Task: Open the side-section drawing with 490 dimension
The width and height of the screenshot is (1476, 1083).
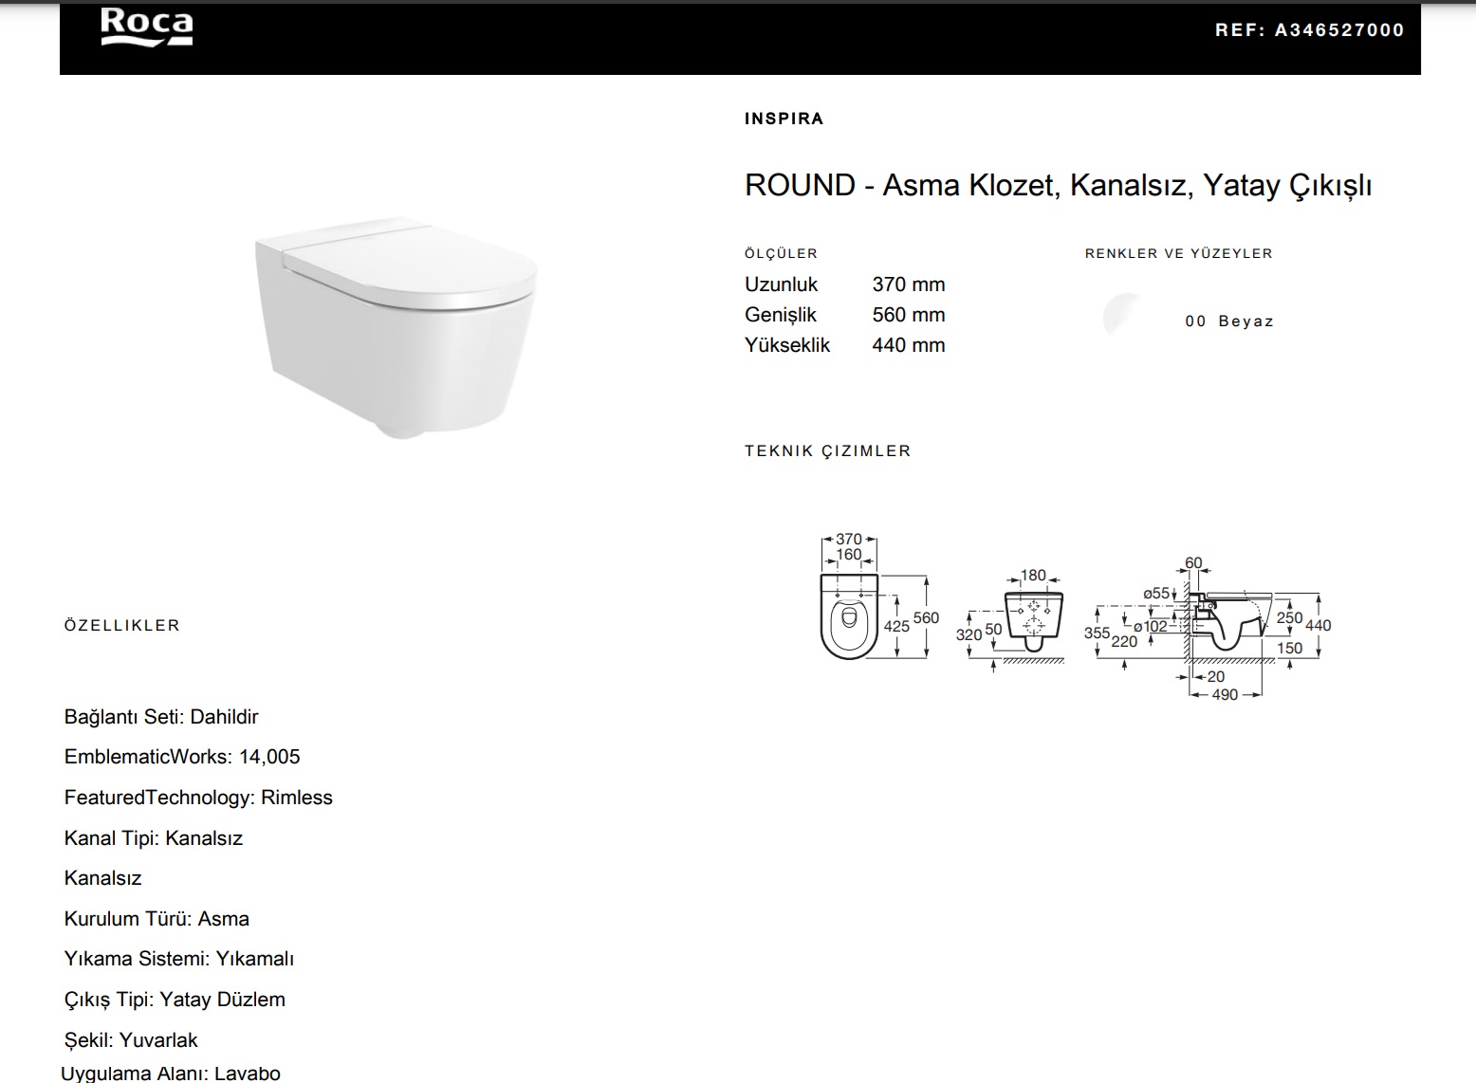Action: pos(1208,629)
